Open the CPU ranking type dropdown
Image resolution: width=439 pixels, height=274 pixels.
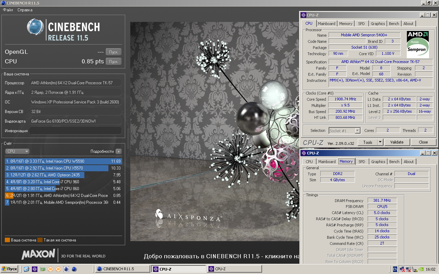17,151
